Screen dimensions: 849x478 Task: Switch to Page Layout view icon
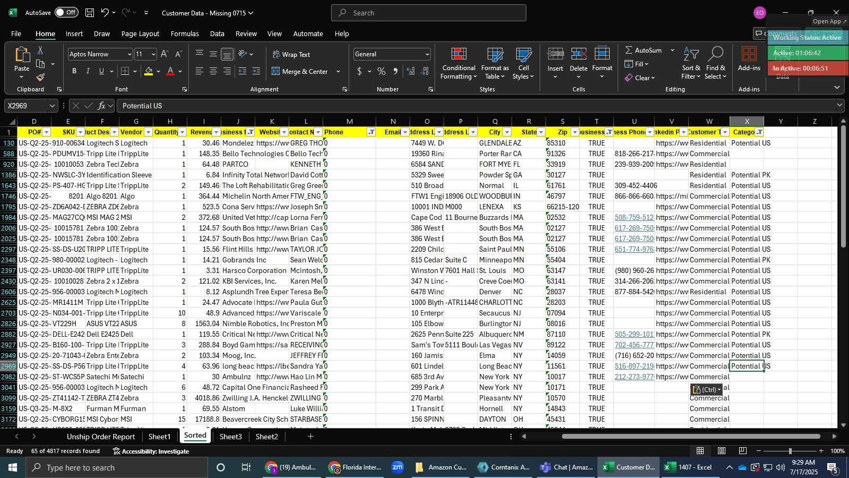tap(722, 451)
